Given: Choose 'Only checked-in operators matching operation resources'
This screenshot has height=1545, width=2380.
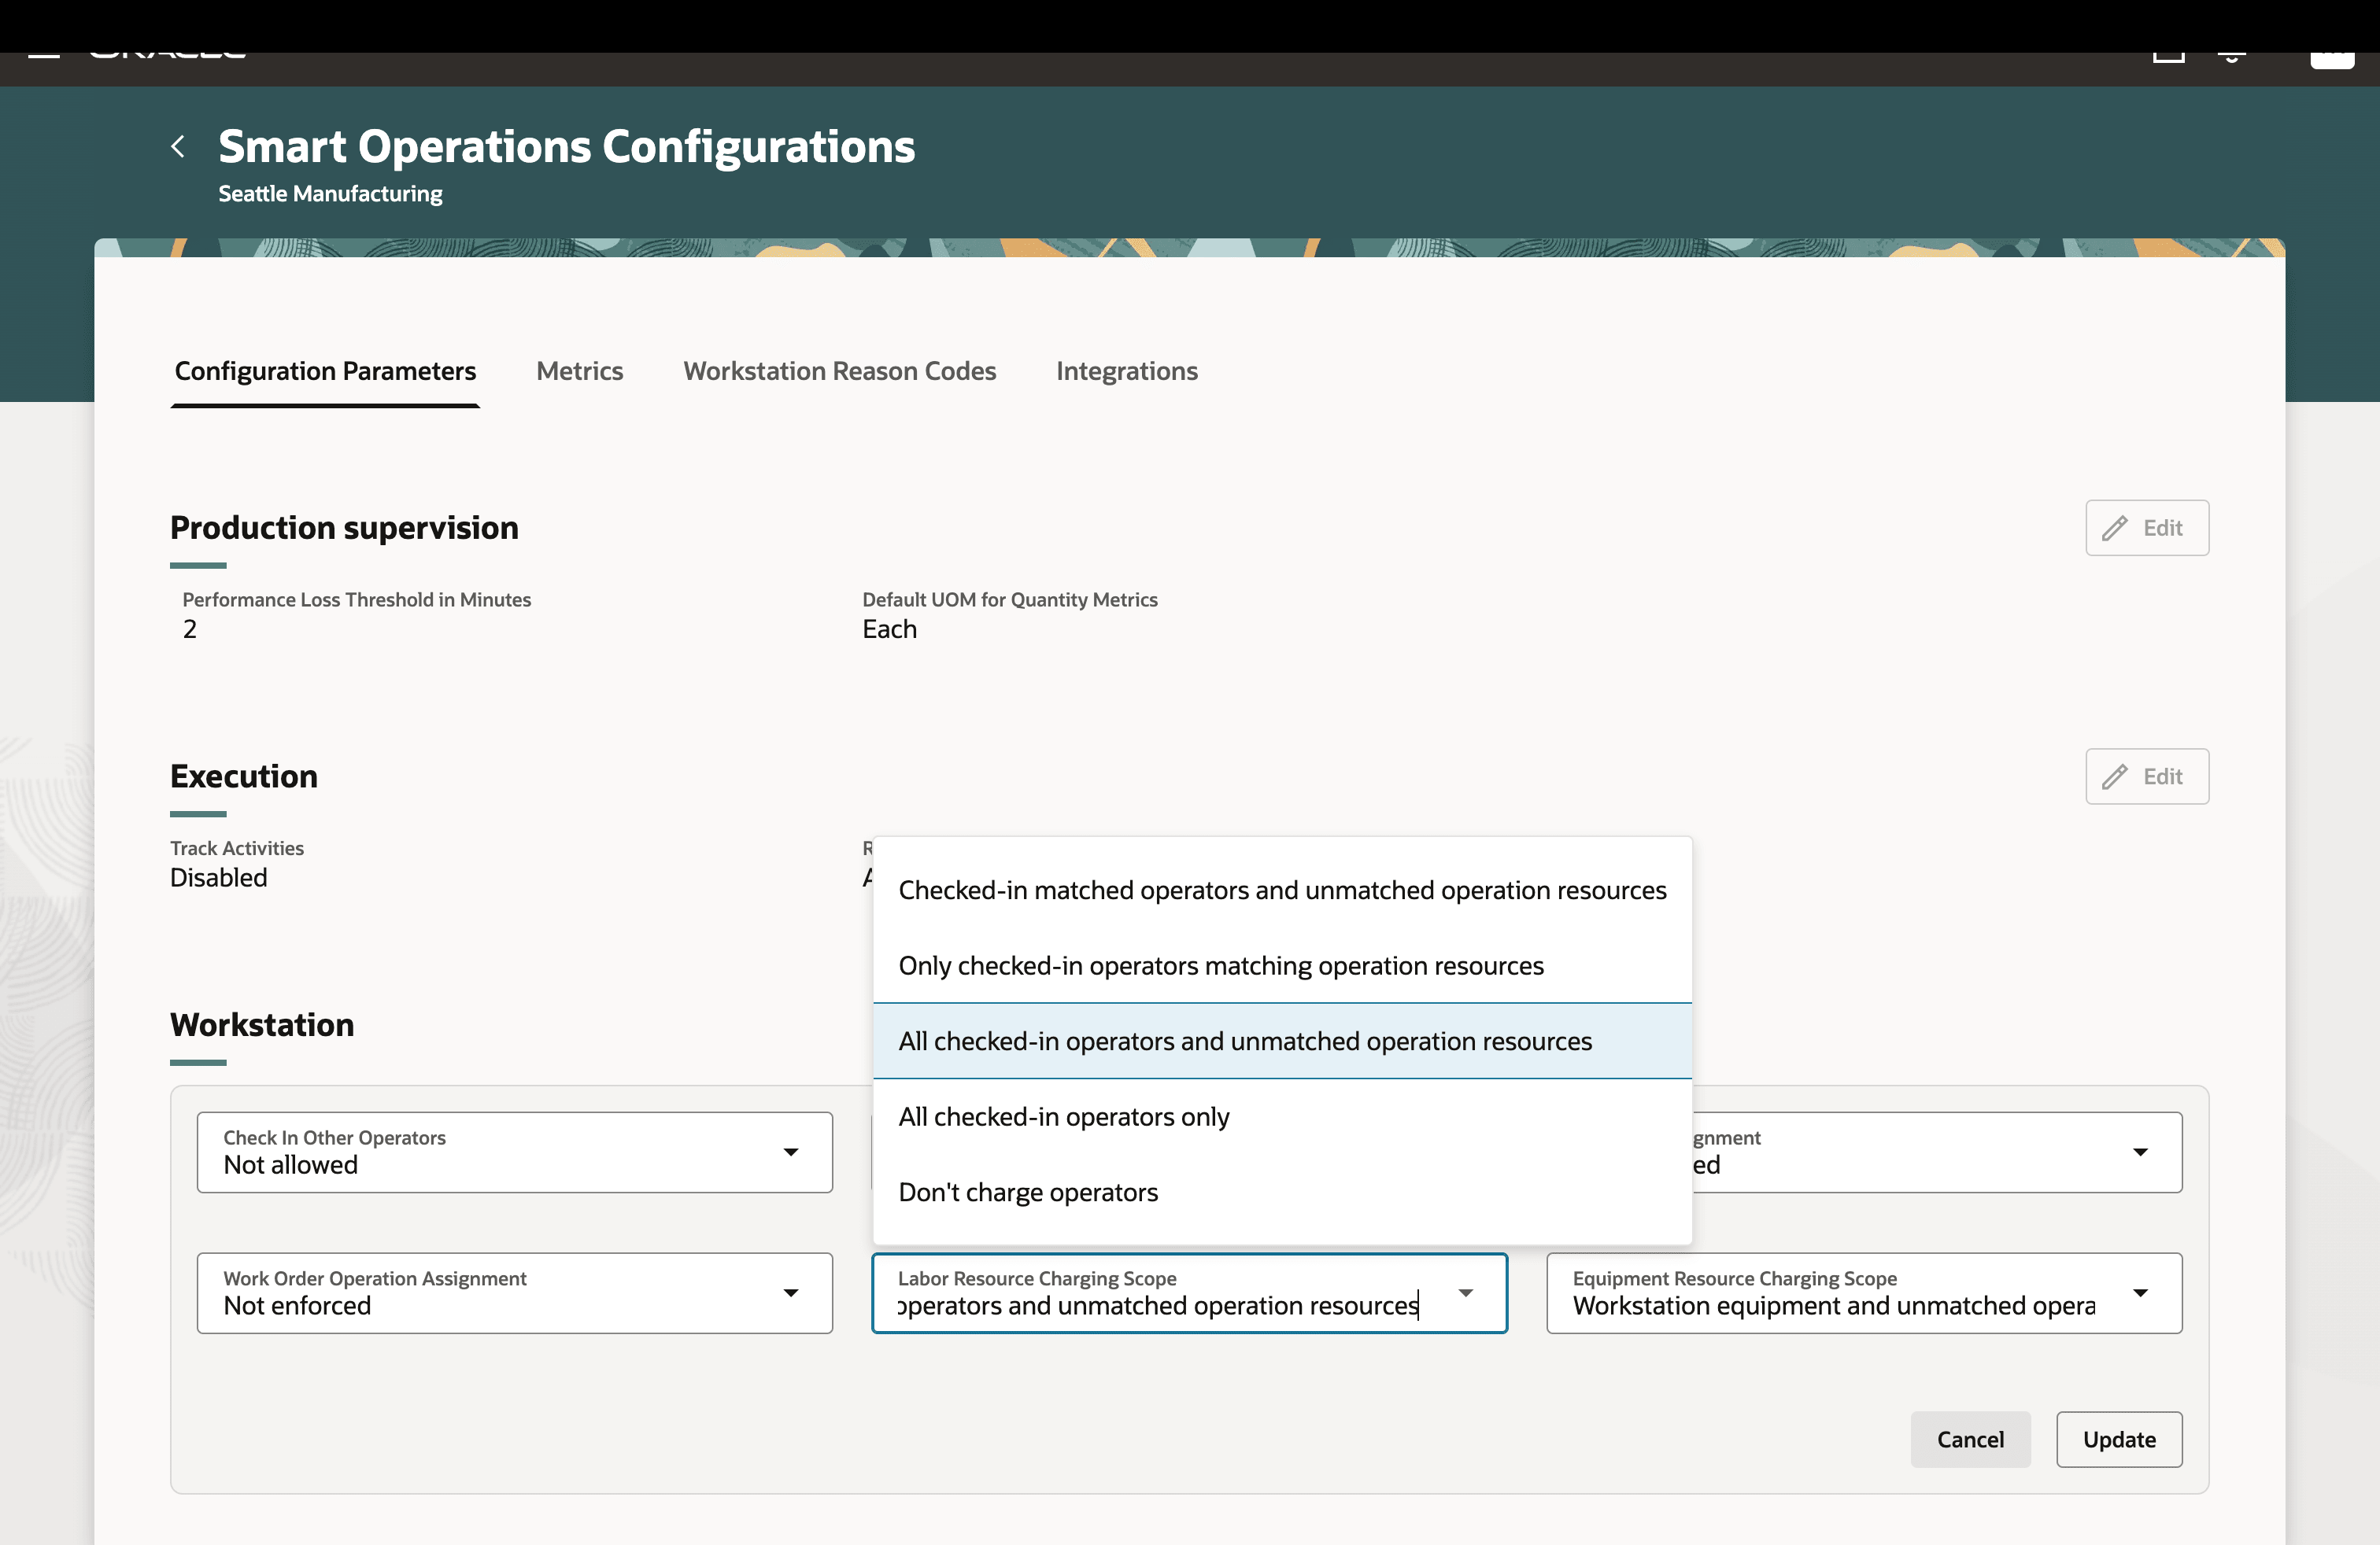Looking at the screenshot, I should click(x=1283, y=965).
